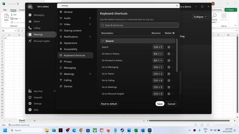Click Set a status in Webex
The image size is (239, 134).
coord(43,7)
